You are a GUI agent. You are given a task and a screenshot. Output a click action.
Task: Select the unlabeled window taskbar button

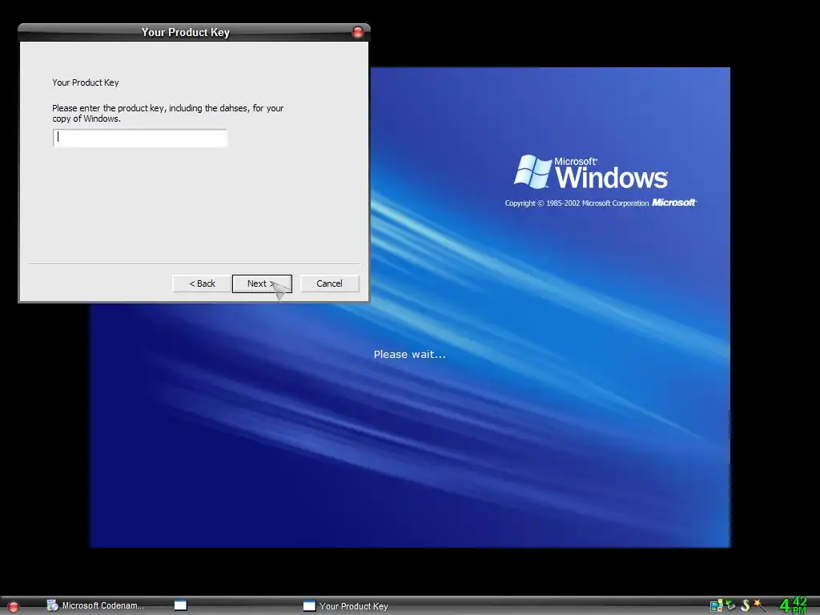[180, 605]
